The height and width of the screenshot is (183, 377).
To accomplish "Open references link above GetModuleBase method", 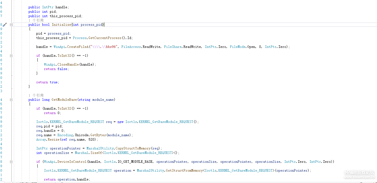I will pyautogui.click(x=36, y=95).
